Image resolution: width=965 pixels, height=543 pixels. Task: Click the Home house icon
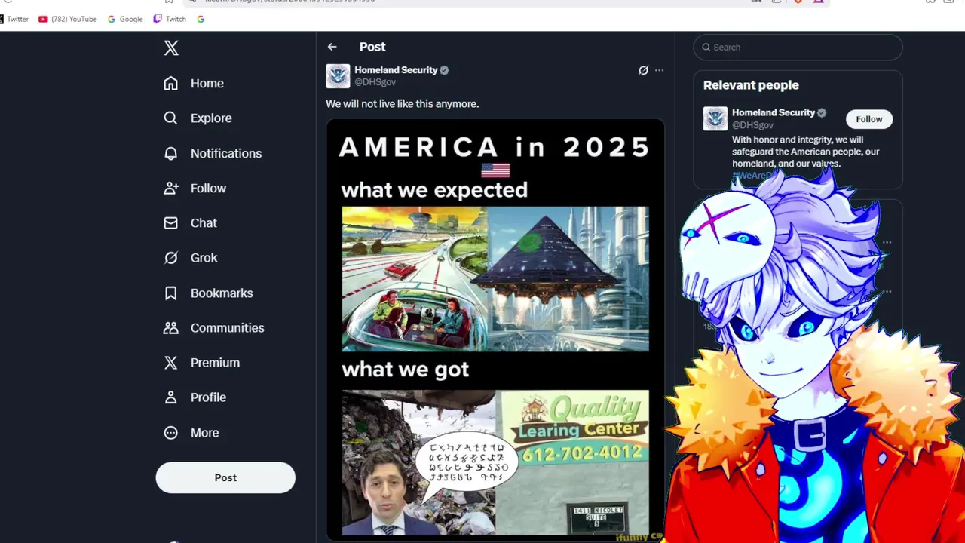click(x=171, y=83)
